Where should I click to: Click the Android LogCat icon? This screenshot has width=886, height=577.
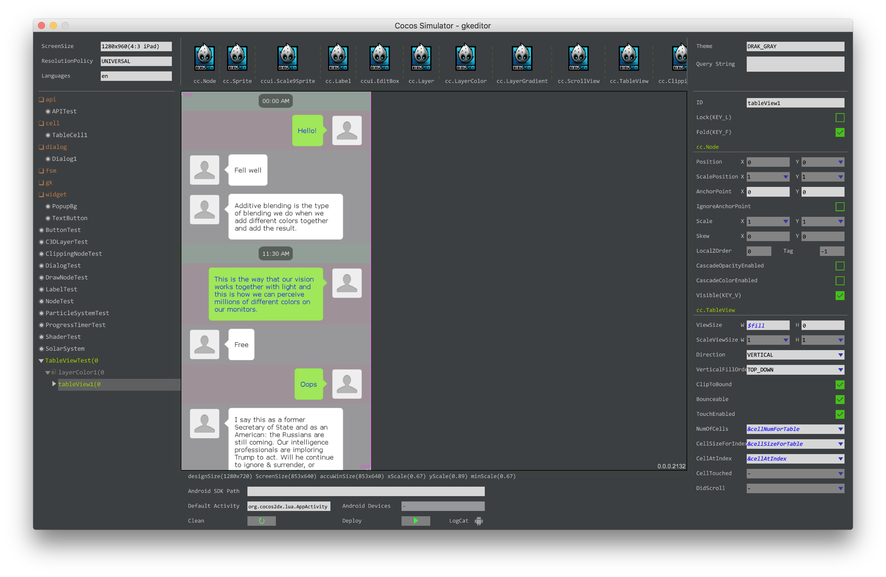point(479,521)
